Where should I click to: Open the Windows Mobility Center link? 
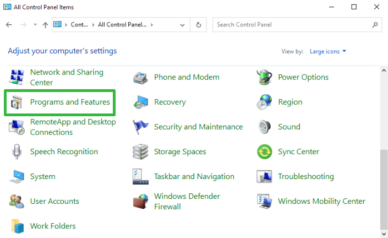(322, 201)
